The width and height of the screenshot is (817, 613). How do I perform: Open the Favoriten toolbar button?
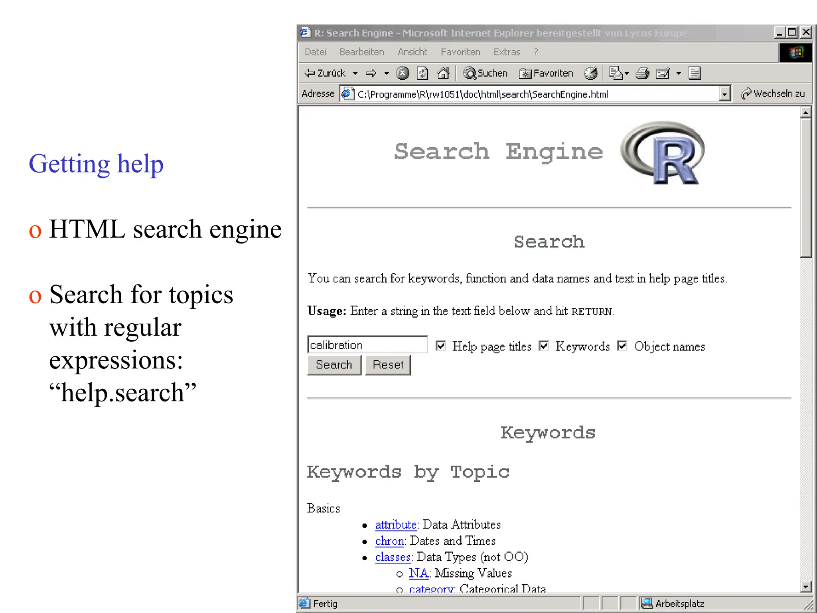click(x=546, y=73)
